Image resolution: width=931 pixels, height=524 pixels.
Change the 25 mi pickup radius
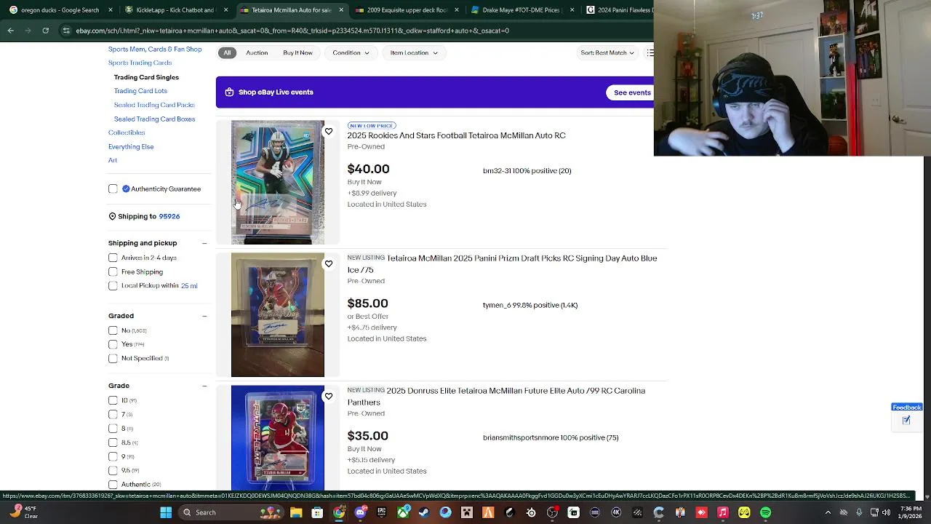pos(189,286)
